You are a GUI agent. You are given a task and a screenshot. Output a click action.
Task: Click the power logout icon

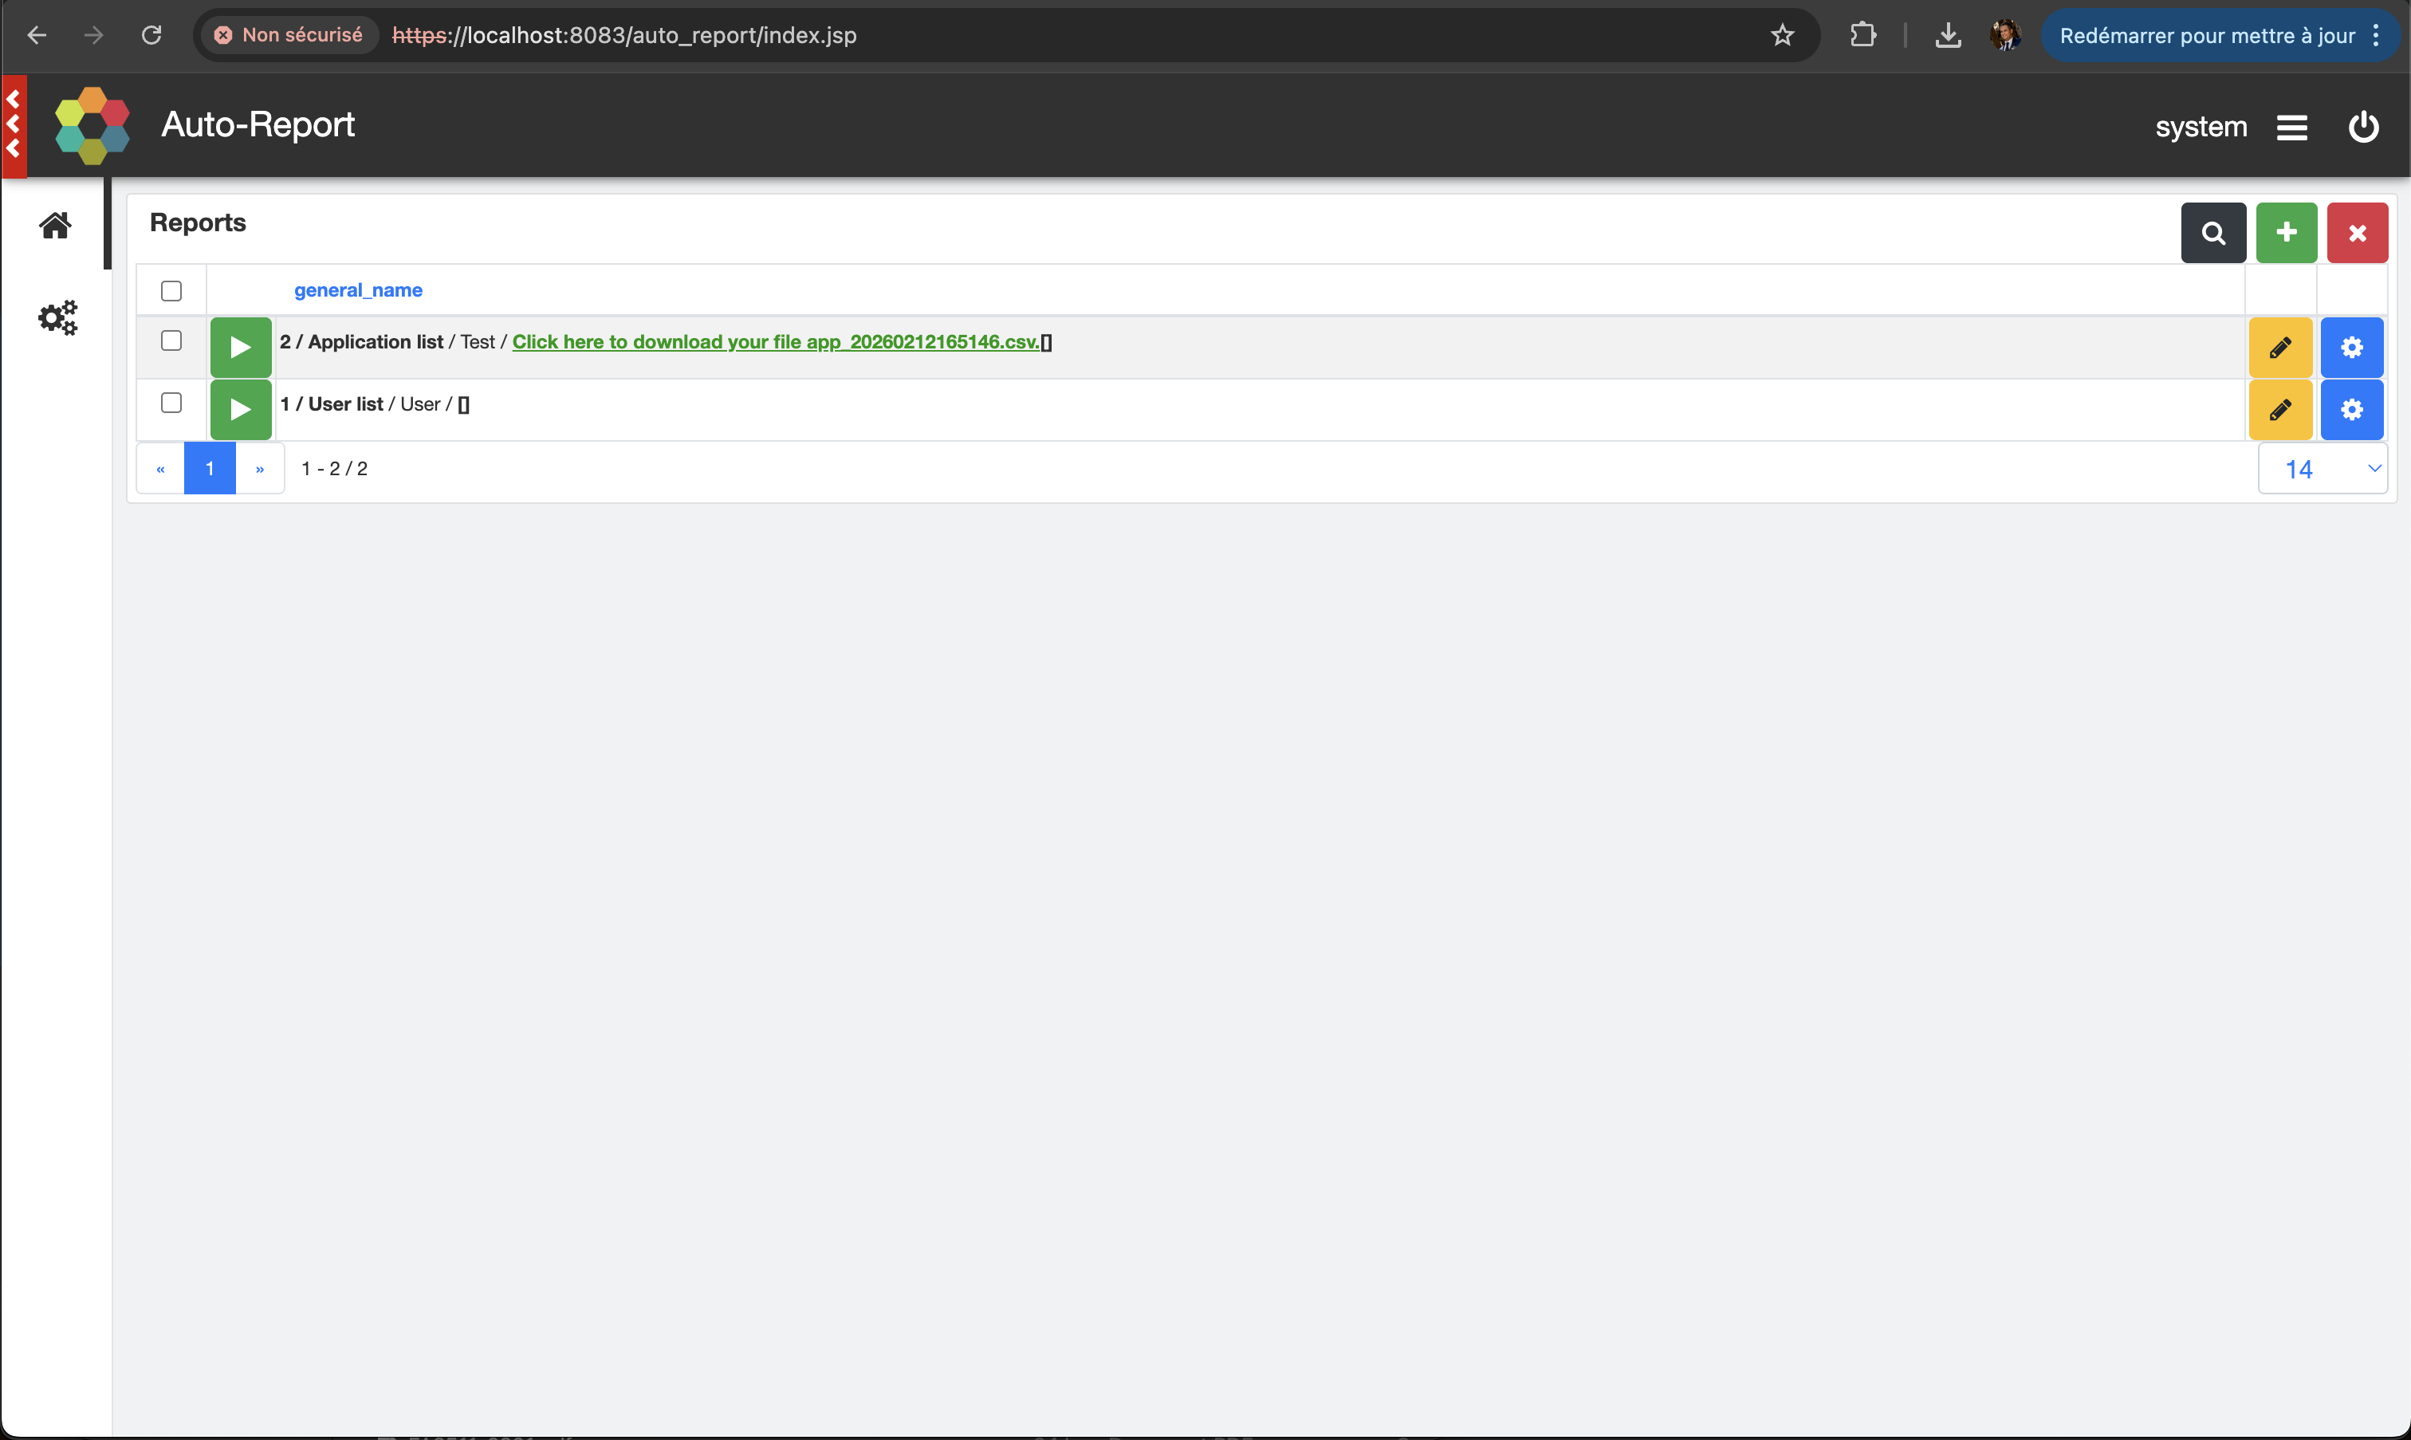coord(2363,127)
